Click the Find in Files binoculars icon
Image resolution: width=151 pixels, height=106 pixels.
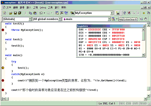tap(72, 13)
